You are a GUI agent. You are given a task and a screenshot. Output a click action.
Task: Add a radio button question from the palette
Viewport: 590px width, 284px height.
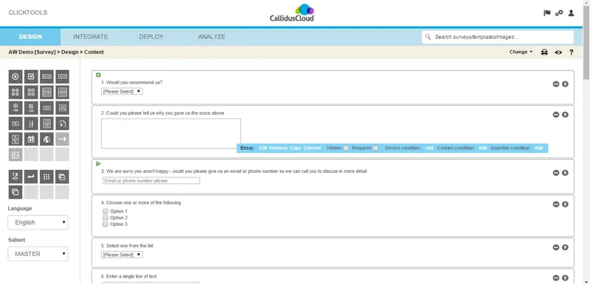[x=15, y=77]
